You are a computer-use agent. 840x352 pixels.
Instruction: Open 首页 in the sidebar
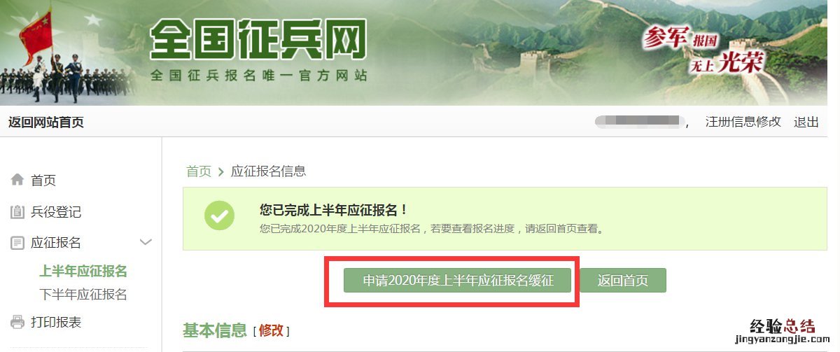pos(43,181)
